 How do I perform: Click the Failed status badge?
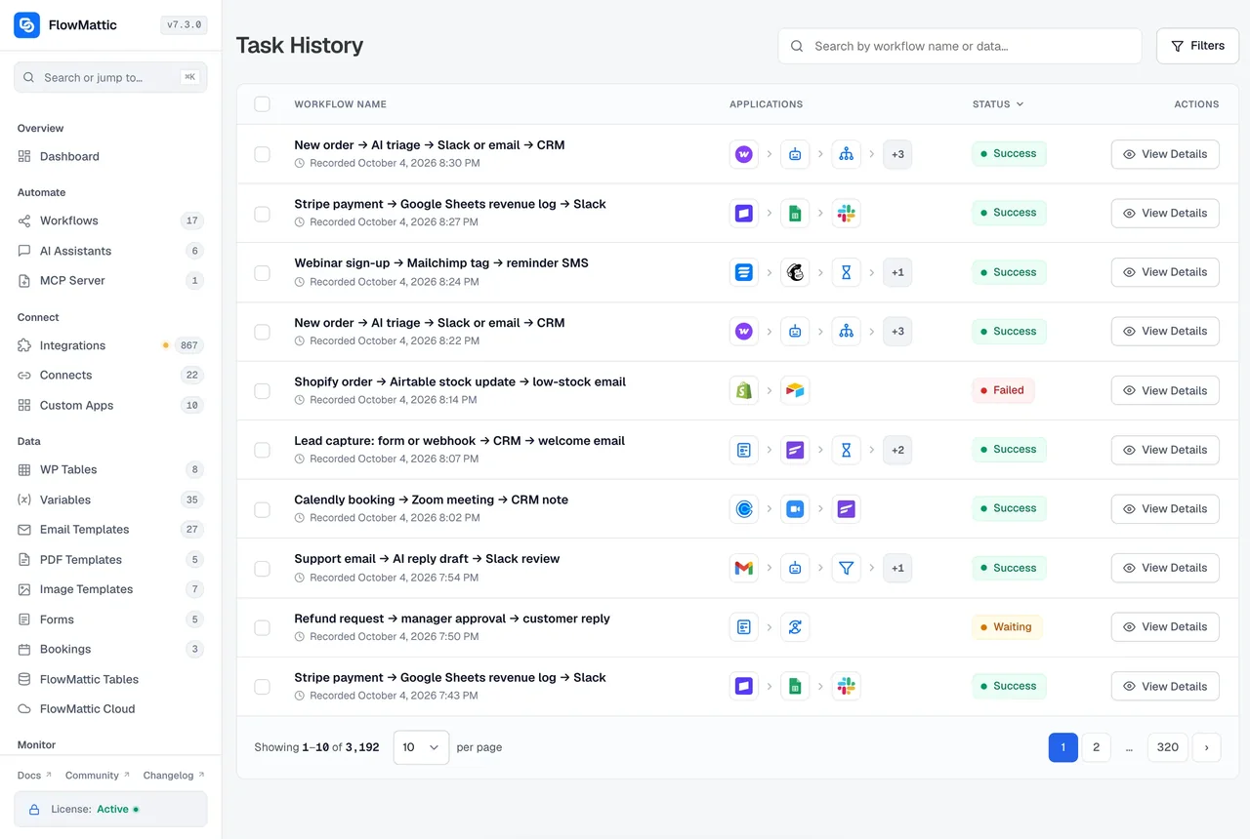(x=1003, y=390)
